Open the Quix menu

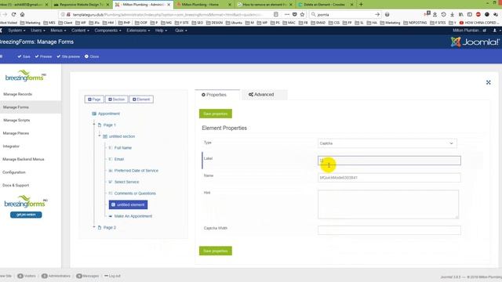(x=181, y=31)
